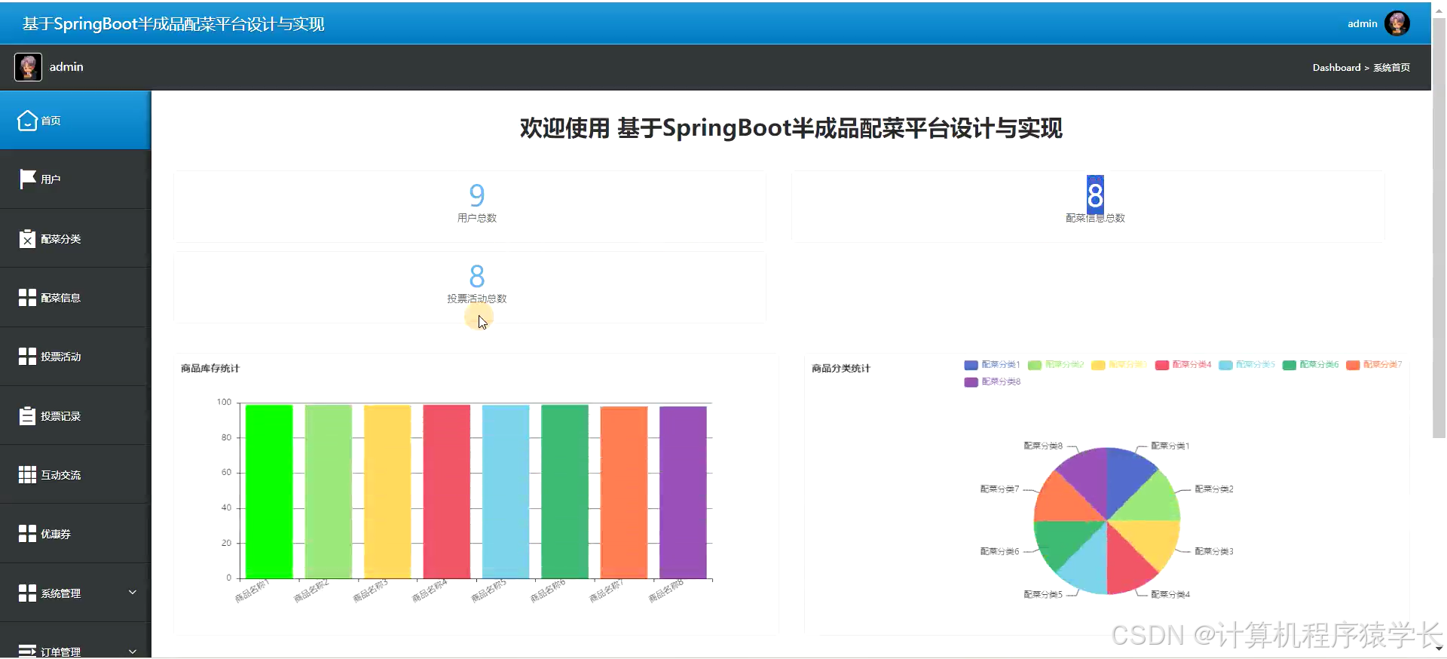The width and height of the screenshot is (1447, 659).
Task: Toggle 配菜分类6 legend entry
Action: [1311, 365]
